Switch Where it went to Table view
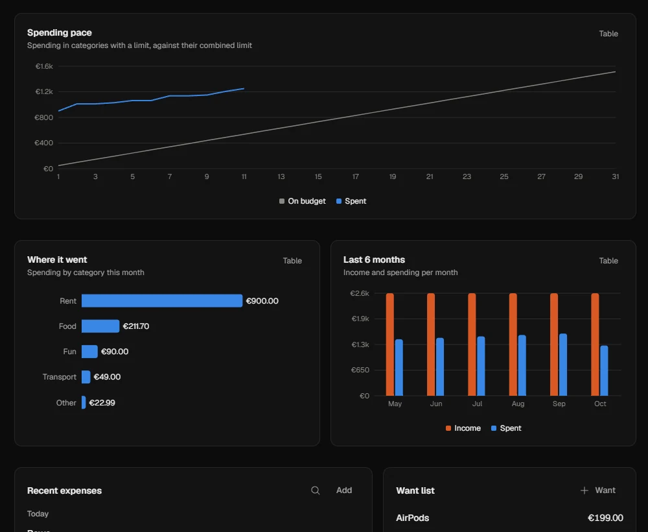Viewport: 648px width, 532px height. (x=292, y=261)
